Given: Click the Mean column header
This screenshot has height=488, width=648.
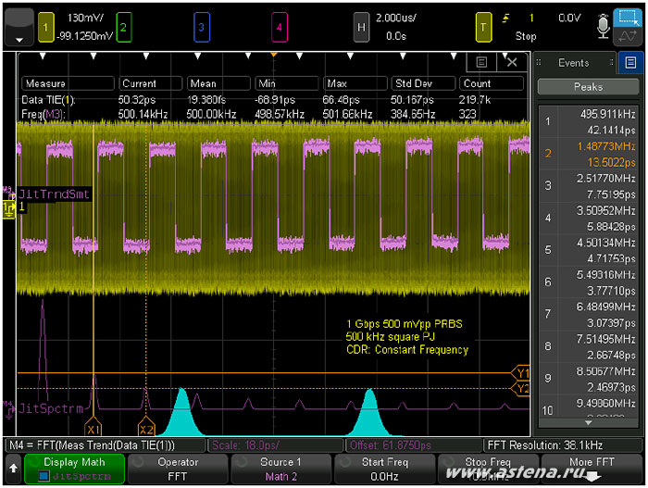Looking at the screenshot, I should point(218,83).
